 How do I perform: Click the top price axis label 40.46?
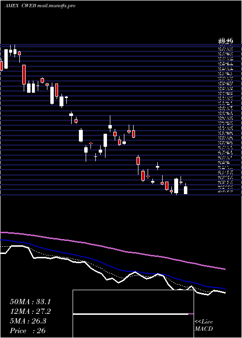click(x=226, y=40)
